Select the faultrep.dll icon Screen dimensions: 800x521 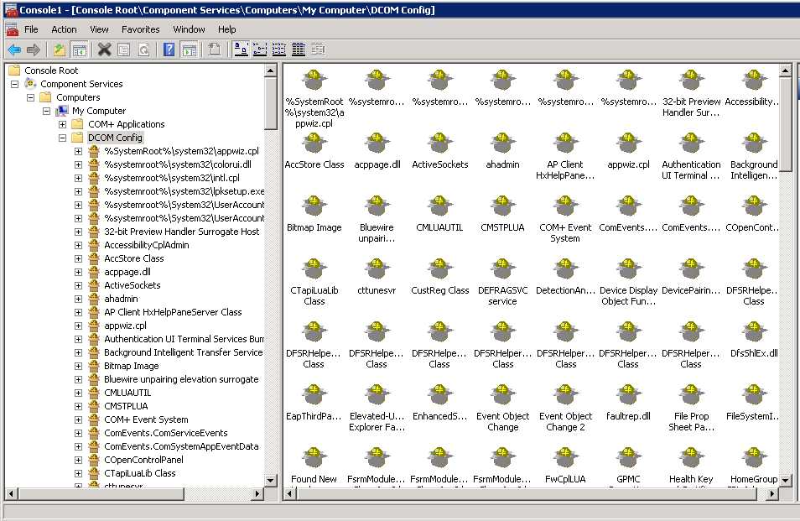[x=628, y=394]
